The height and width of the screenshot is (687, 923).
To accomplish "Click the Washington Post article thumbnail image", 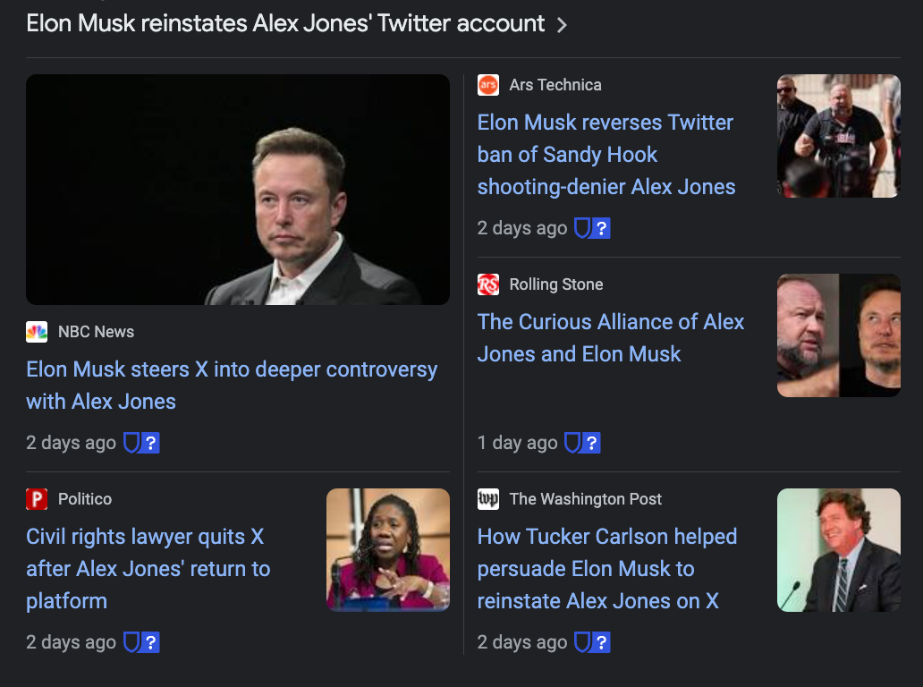I will pos(839,550).
